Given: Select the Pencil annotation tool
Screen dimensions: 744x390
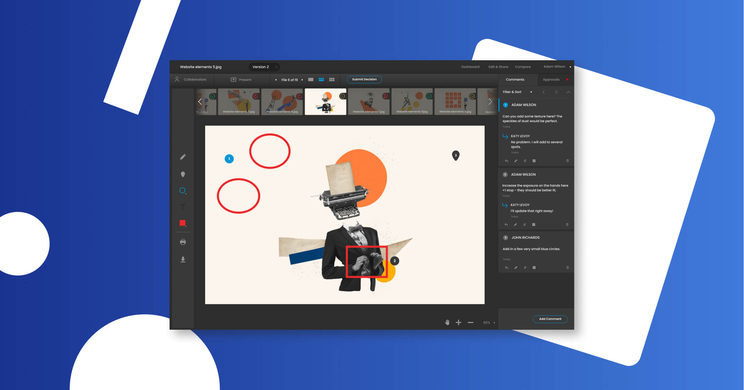Looking at the screenshot, I should click(183, 157).
